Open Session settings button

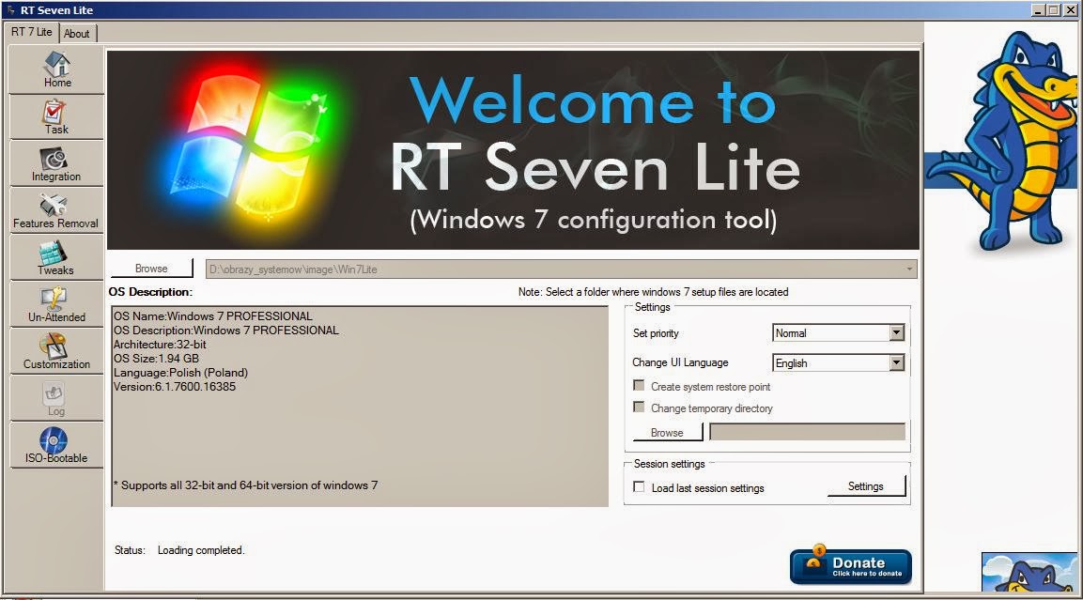pos(866,486)
